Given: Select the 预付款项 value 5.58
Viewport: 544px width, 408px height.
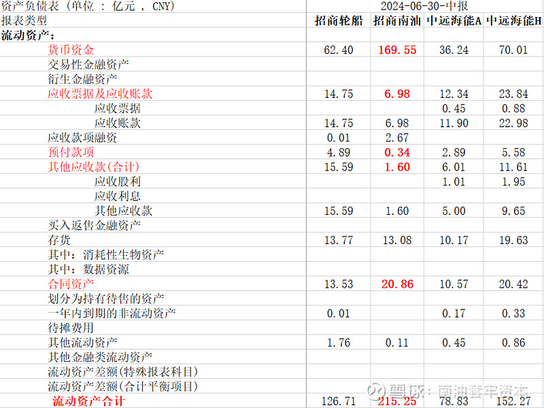Looking at the screenshot, I should click(x=513, y=152).
